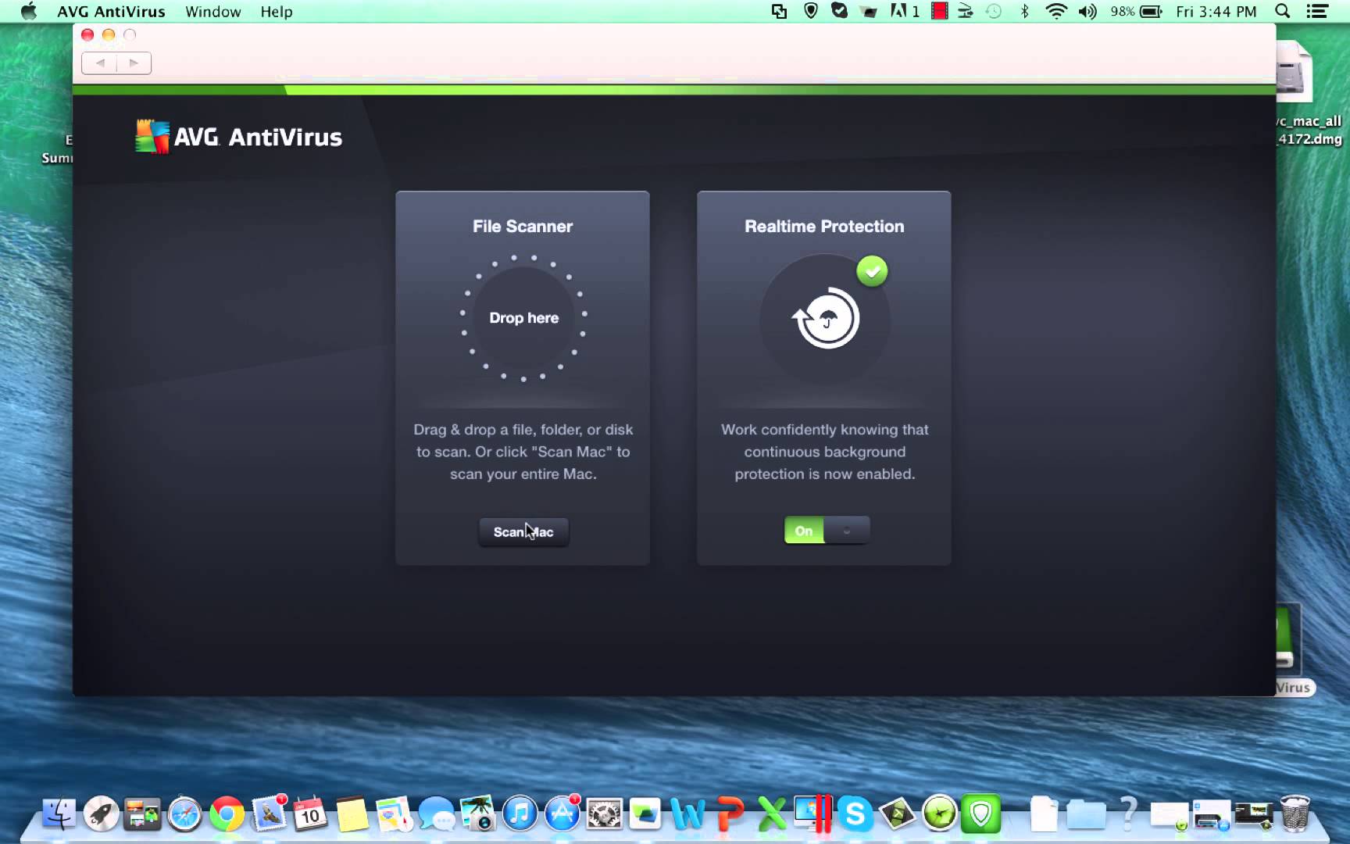Image resolution: width=1350 pixels, height=844 pixels.
Task: Open the Maps icon in the dock
Action: pyautogui.click(x=394, y=814)
